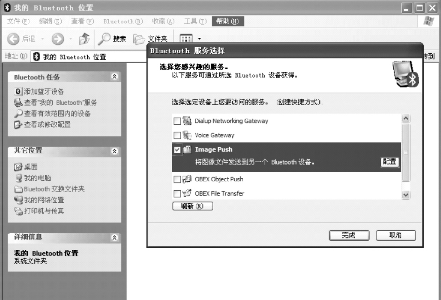Open the 工具(T) menu

click(195, 21)
